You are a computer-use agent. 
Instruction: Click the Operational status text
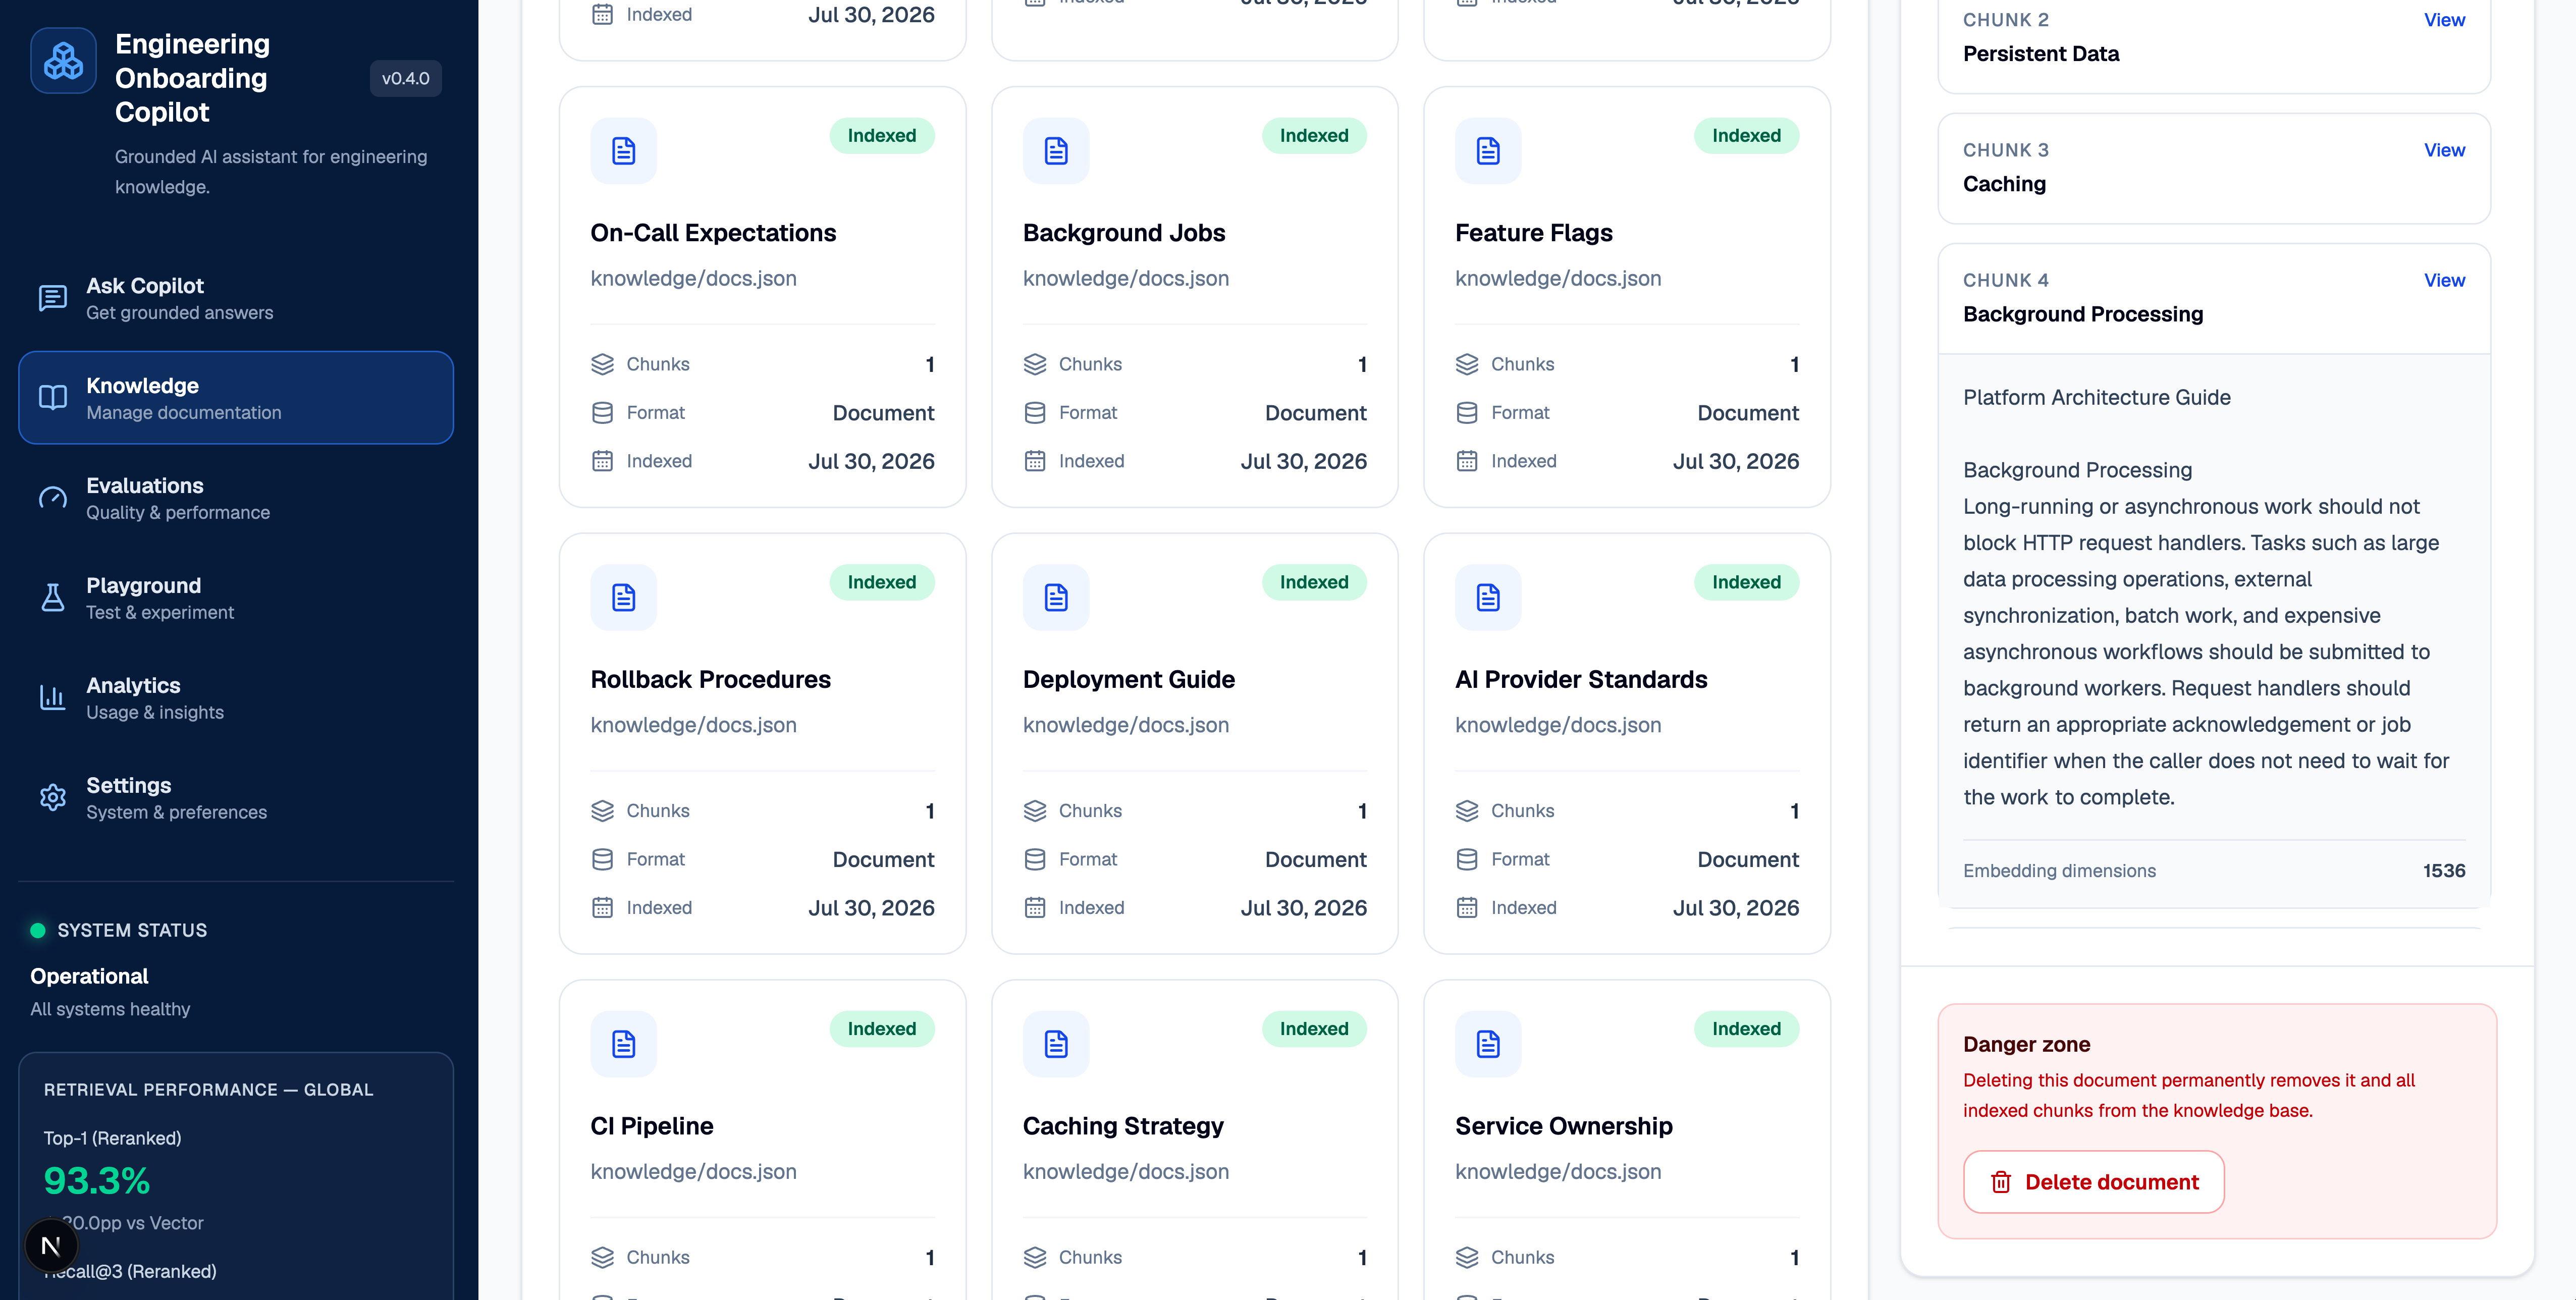[x=89, y=976]
